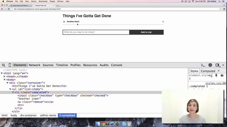Focus the What do you need to do today field
This screenshot has width=227, height=127.
(x=96, y=32)
